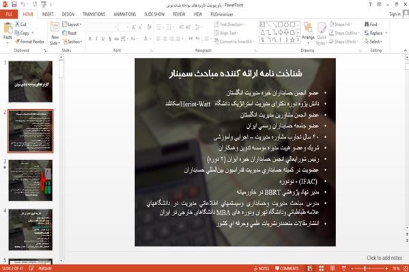Click the Sign in link

(395, 14)
